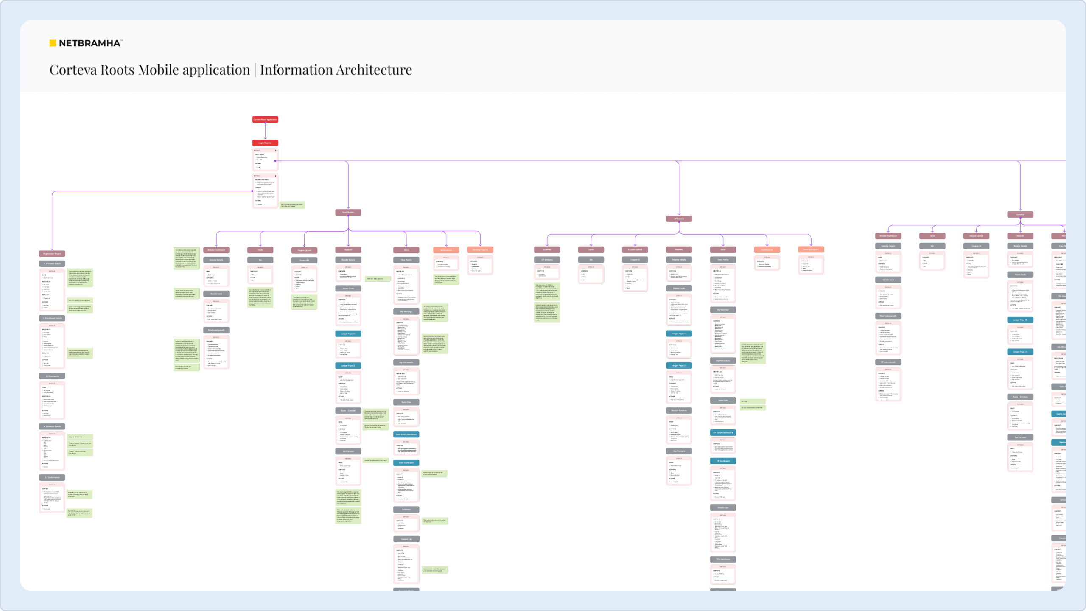Click 'Retailer Dashboard' under the Common branch
Image resolution: width=1086 pixels, height=611 pixels.
point(888,236)
